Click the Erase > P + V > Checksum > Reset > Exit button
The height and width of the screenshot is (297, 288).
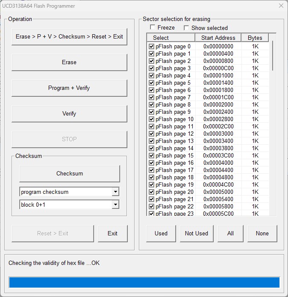[x=69, y=36]
